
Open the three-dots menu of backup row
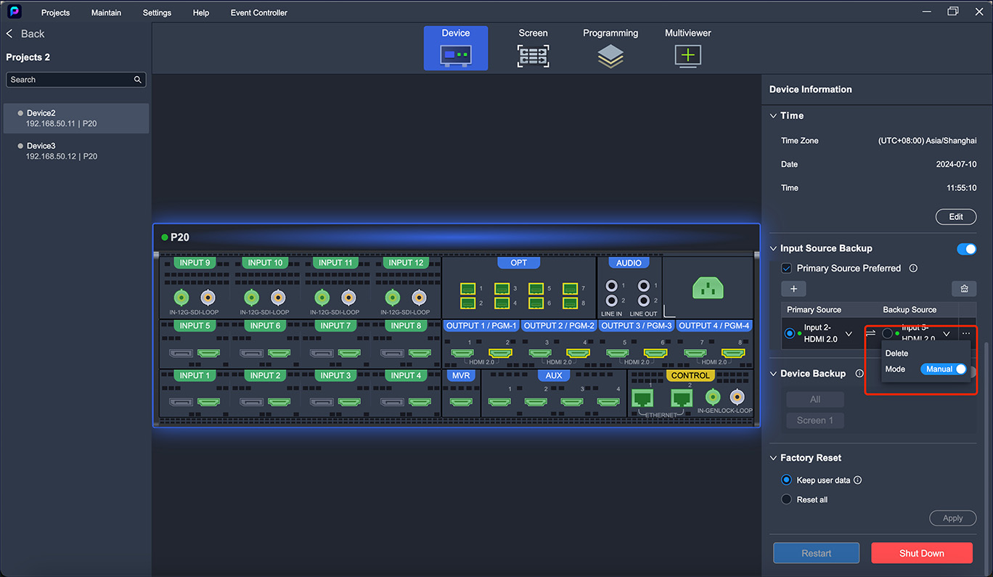point(966,334)
